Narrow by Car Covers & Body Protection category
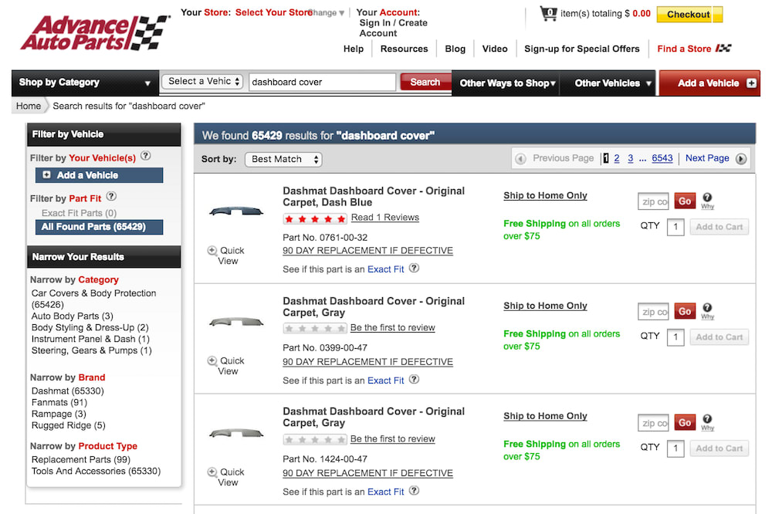772x514 pixels. click(93, 299)
